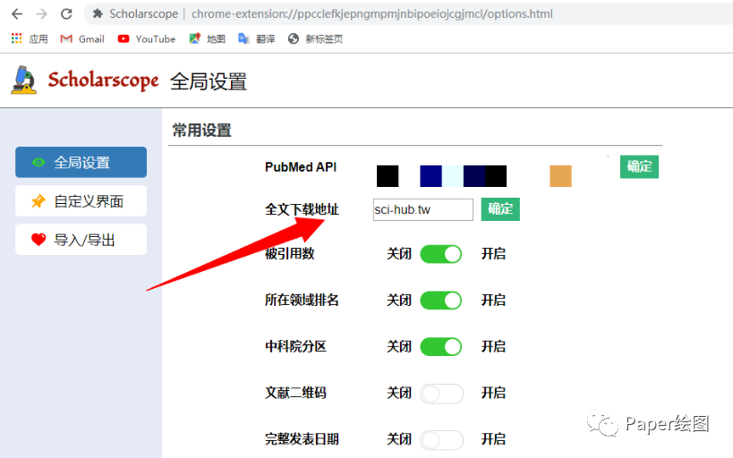
Task: Open the YouTube bookmark
Action: pyautogui.click(x=146, y=38)
